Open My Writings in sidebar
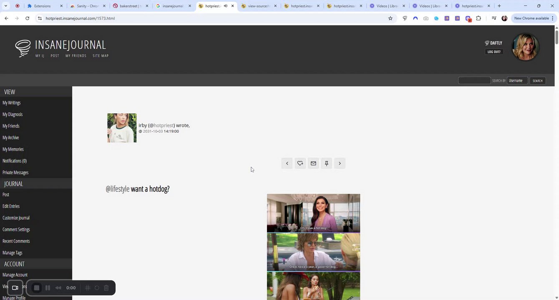This screenshot has width=559, height=300. pos(12,102)
